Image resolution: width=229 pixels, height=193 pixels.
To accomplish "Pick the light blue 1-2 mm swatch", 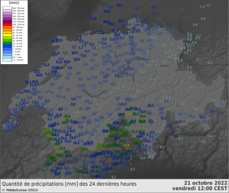I will point(7,54).
